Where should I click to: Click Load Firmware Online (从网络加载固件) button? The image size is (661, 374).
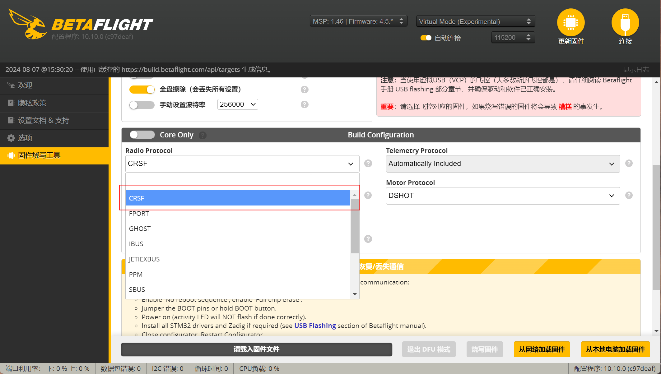coord(542,349)
